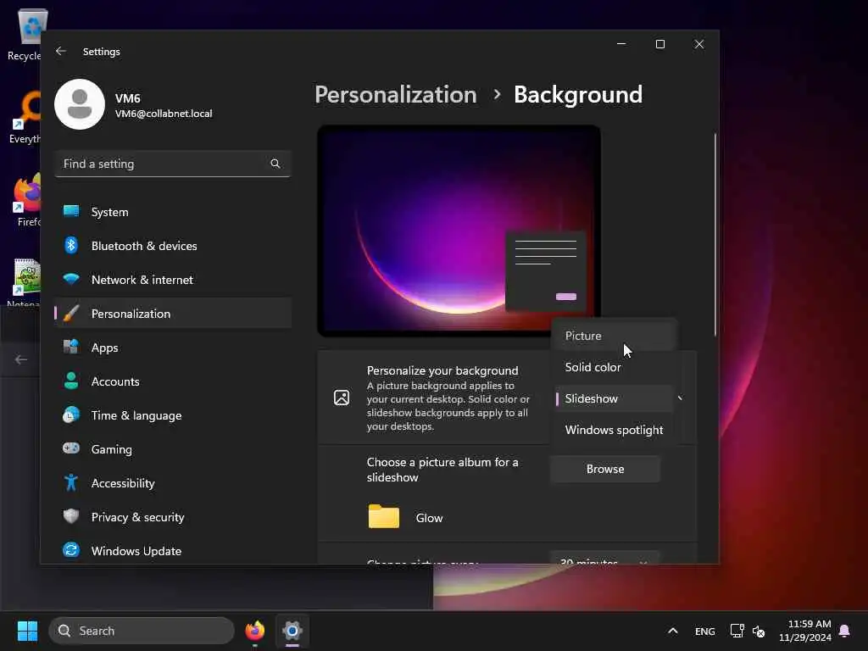Click the Personalization breadcrumb link
The image size is (868, 651).
tap(396, 95)
